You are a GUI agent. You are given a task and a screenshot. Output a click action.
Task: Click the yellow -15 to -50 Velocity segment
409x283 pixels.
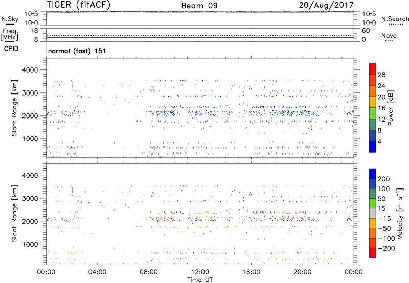tap(373, 223)
